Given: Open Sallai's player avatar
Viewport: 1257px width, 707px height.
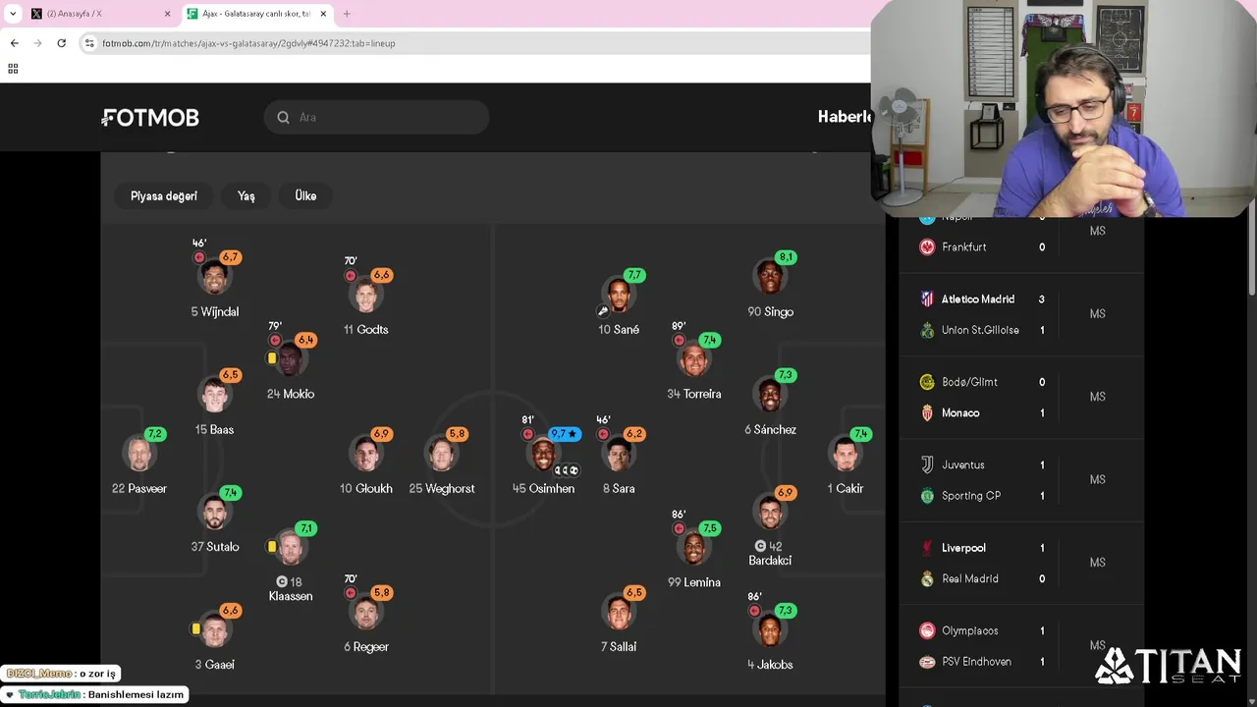Looking at the screenshot, I should click(x=619, y=613).
